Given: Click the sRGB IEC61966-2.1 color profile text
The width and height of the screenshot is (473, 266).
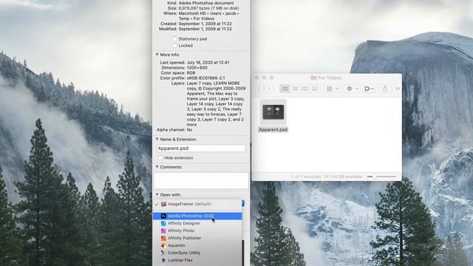Looking at the screenshot, I should [x=205, y=78].
